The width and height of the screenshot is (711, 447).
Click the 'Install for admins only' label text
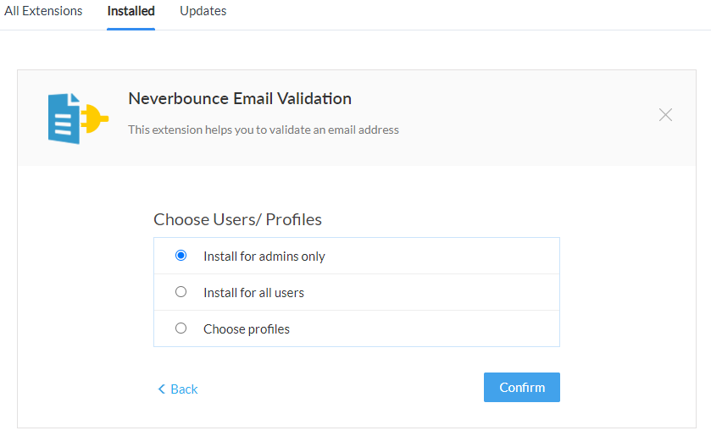coord(264,257)
